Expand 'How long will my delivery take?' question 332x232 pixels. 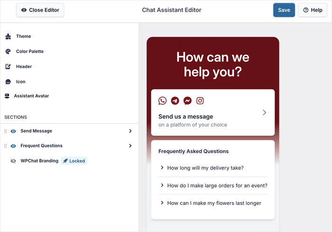[205, 168]
